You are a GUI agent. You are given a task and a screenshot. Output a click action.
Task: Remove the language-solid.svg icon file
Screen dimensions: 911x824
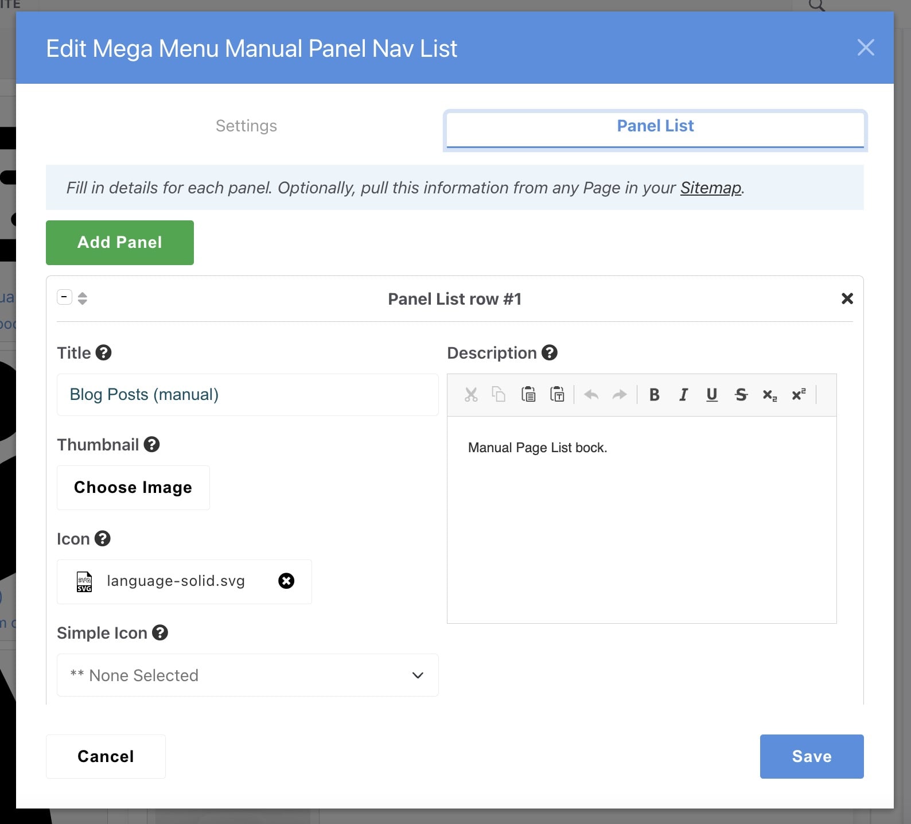[286, 581]
